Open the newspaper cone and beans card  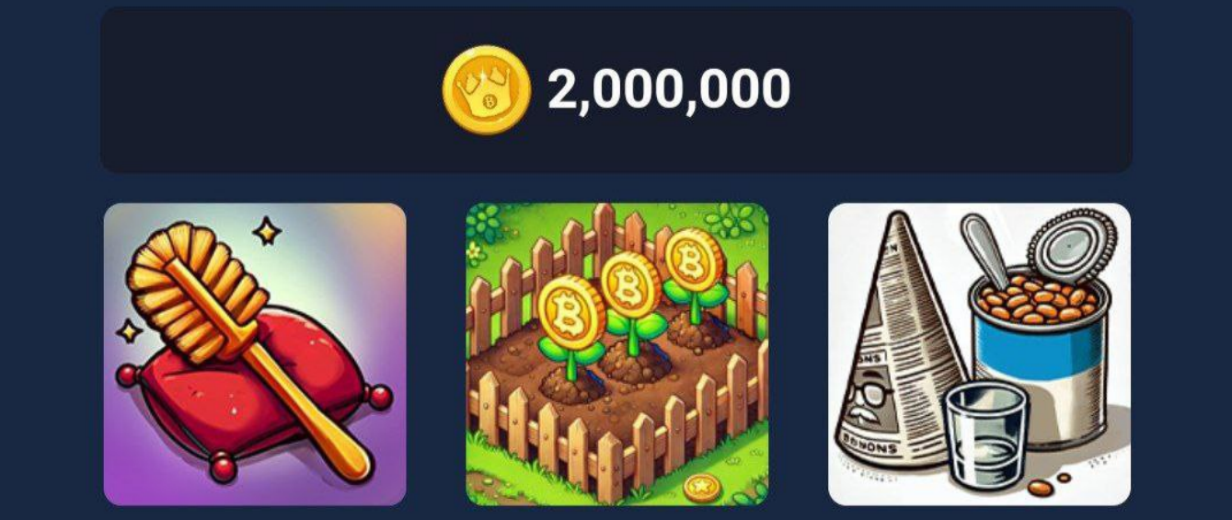click(x=979, y=354)
